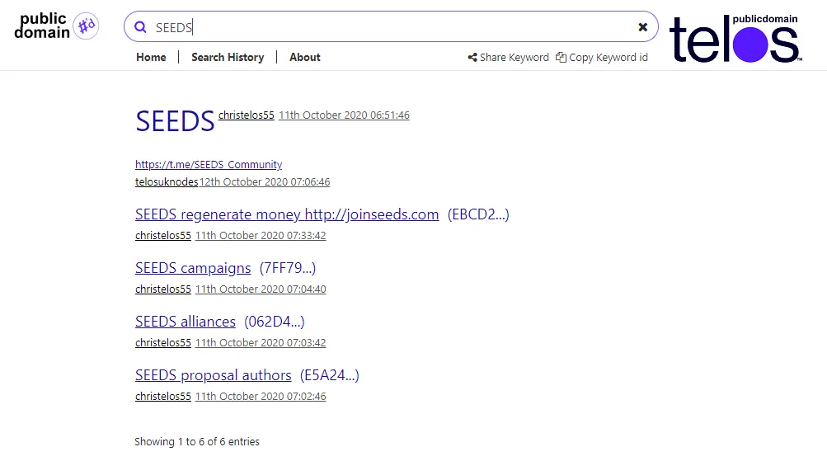827x461 pixels.
Task: Open the SEEDS proposal authors entry
Action: (x=213, y=375)
